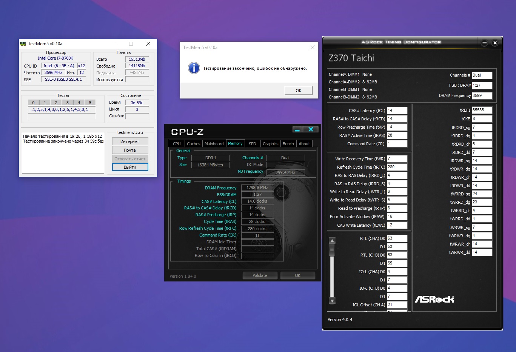Click the Four Activate Window (tFAW) field
The height and width of the screenshot is (352, 516).
pyautogui.click(x=397, y=217)
